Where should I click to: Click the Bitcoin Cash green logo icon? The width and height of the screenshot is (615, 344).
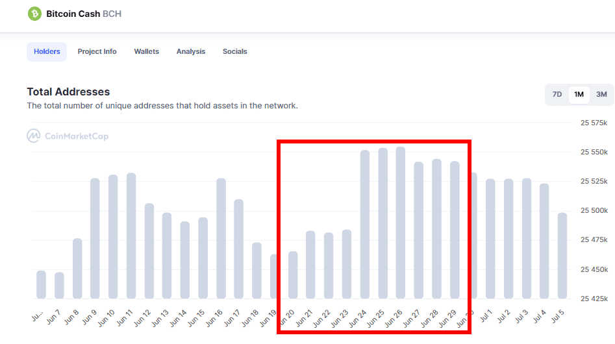coord(34,14)
